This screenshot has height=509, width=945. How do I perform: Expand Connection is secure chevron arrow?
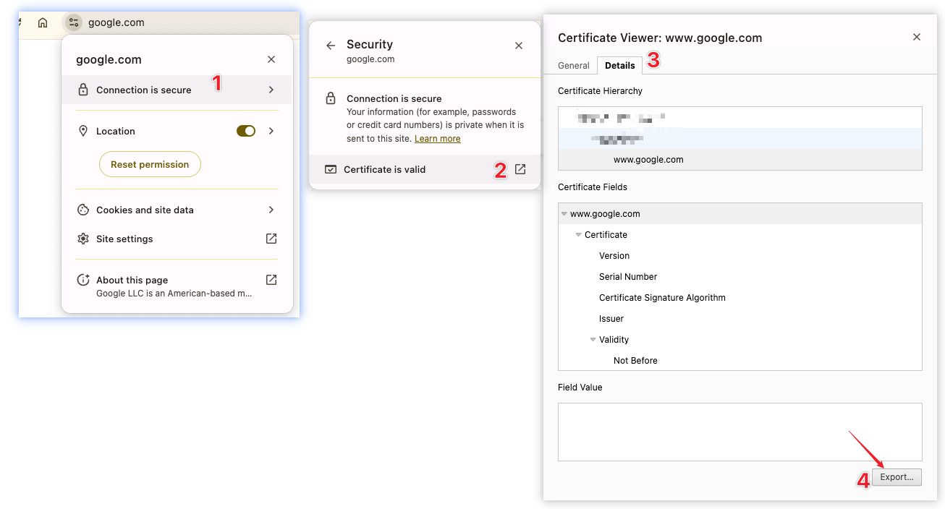(271, 90)
